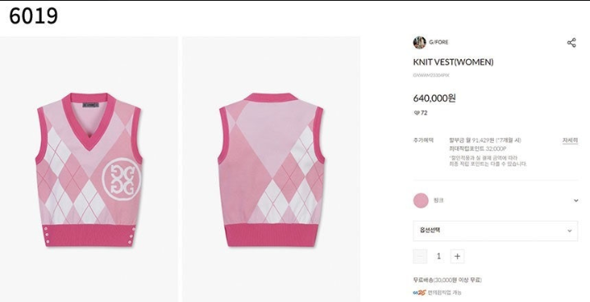Viewport: 590px width, 302px height.
Task: Click the G/FORE brand name link
Action: click(x=439, y=42)
